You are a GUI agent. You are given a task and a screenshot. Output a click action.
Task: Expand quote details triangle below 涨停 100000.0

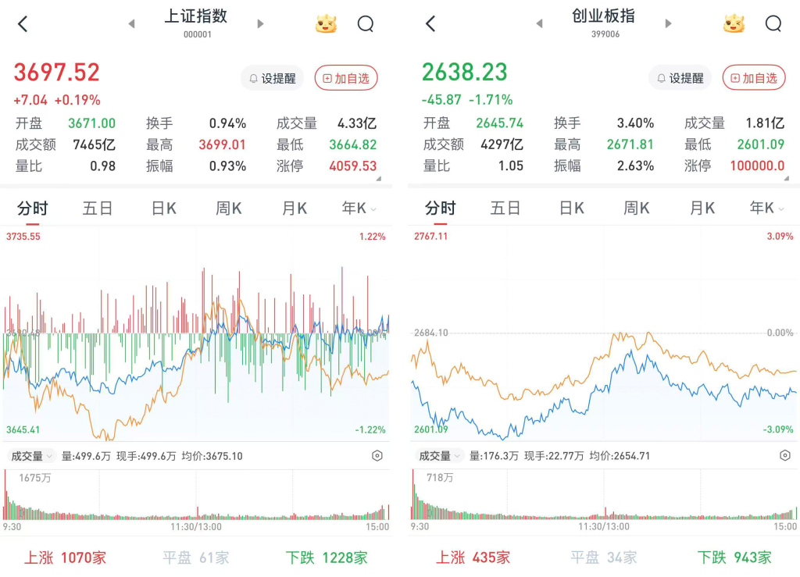click(787, 178)
